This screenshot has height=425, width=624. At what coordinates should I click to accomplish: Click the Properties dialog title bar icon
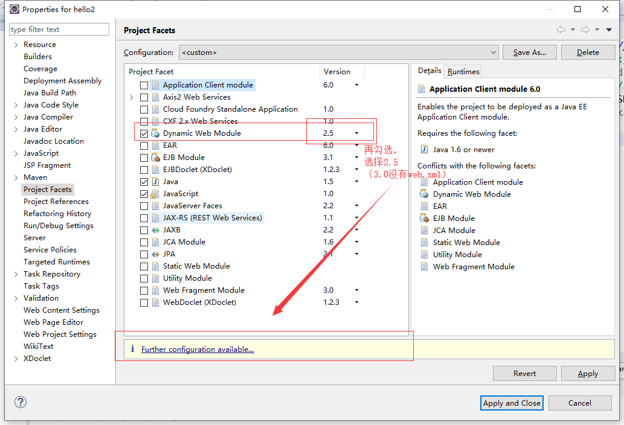point(14,8)
